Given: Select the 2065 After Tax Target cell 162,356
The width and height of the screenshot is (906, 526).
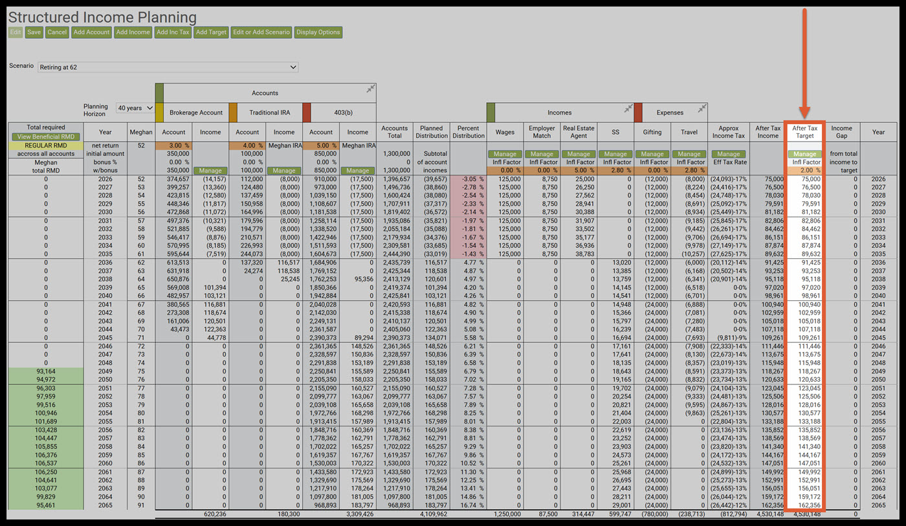Looking at the screenshot, I should tap(805, 505).
